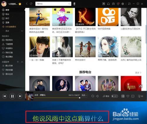Viewport: 147px width, 124px height.
Task: Click the skin t-shirt icon in title bar
Action: [118, 4]
